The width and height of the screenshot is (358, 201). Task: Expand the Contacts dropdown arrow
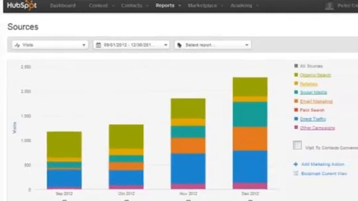[x=148, y=6]
